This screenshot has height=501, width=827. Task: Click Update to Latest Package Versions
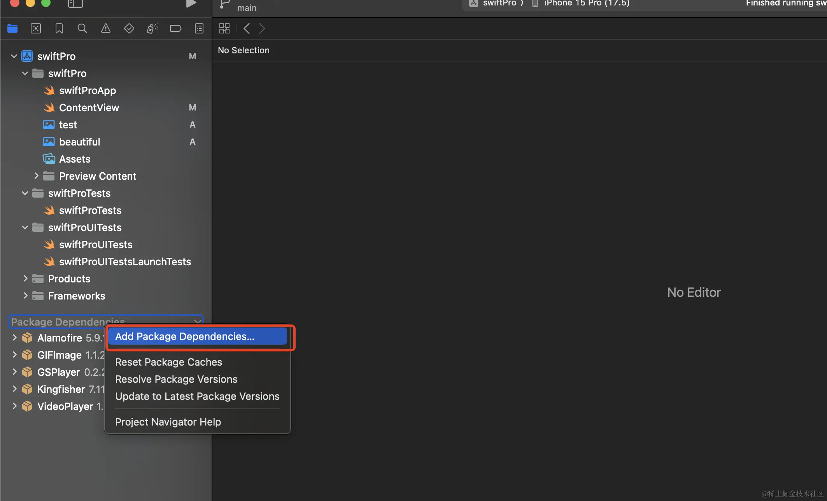[197, 396]
